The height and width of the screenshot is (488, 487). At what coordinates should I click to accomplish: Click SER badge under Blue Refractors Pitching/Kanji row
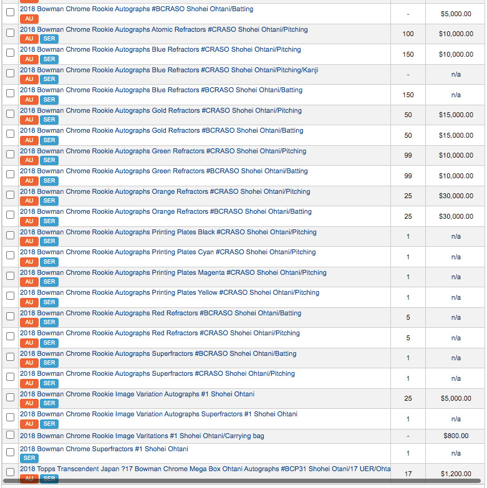point(49,79)
